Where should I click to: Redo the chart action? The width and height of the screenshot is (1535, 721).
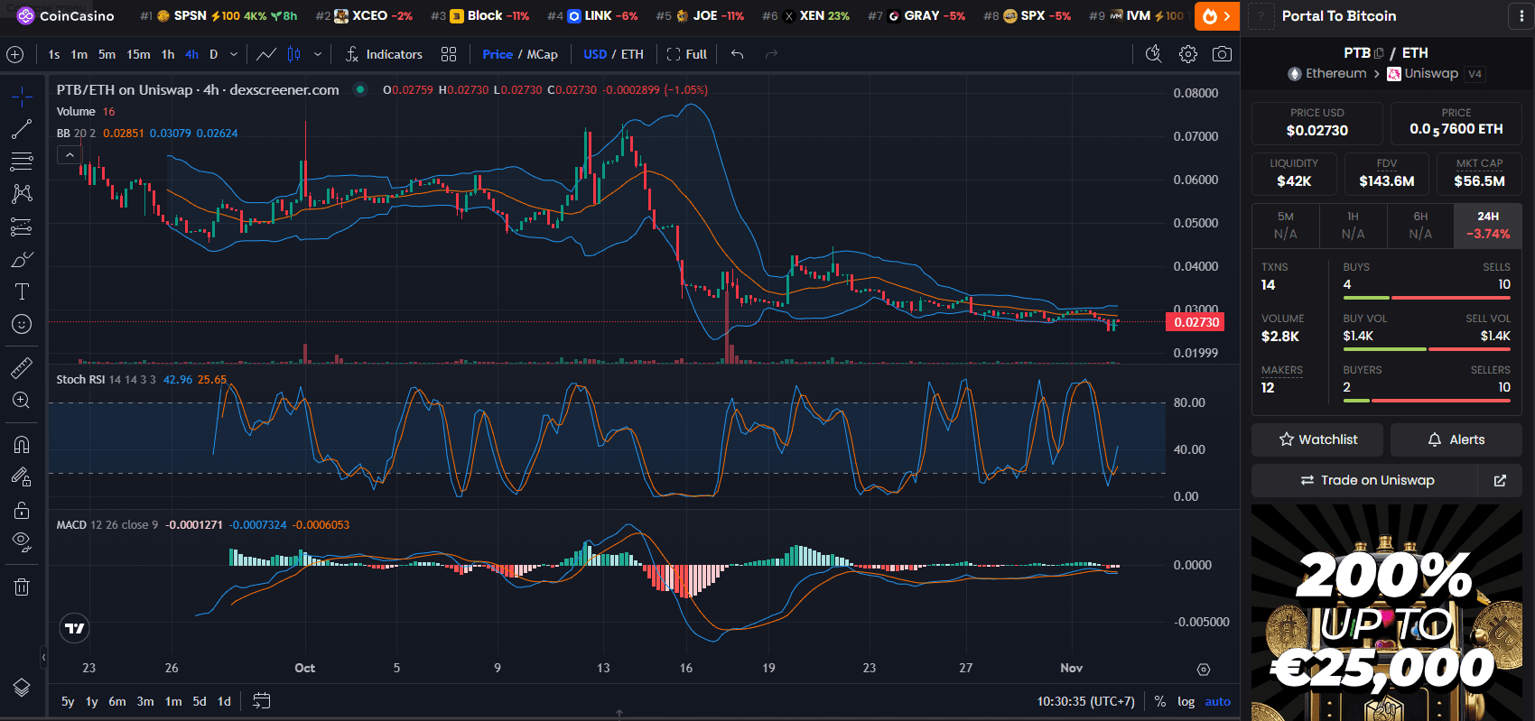click(x=771, y=54)
